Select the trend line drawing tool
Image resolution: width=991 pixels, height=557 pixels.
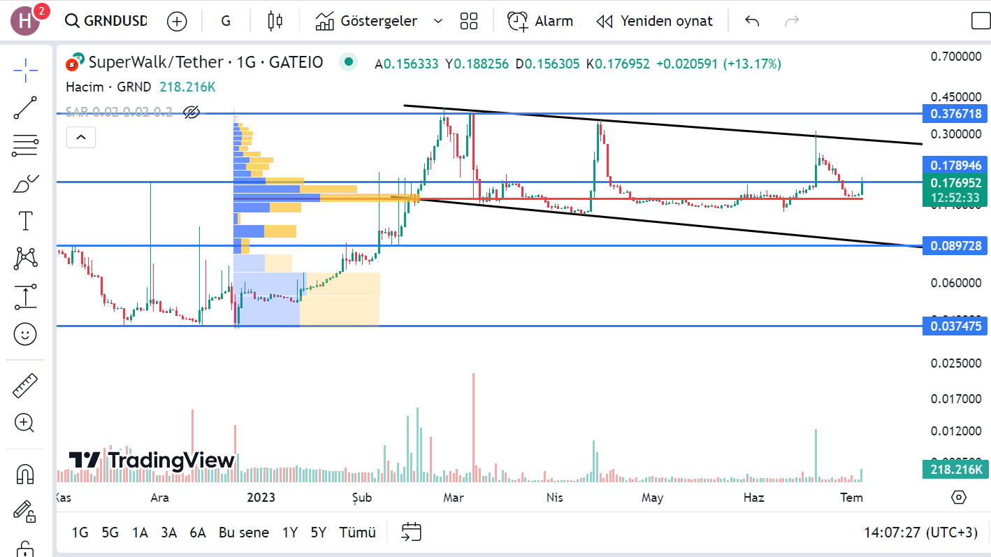point(25,108)
